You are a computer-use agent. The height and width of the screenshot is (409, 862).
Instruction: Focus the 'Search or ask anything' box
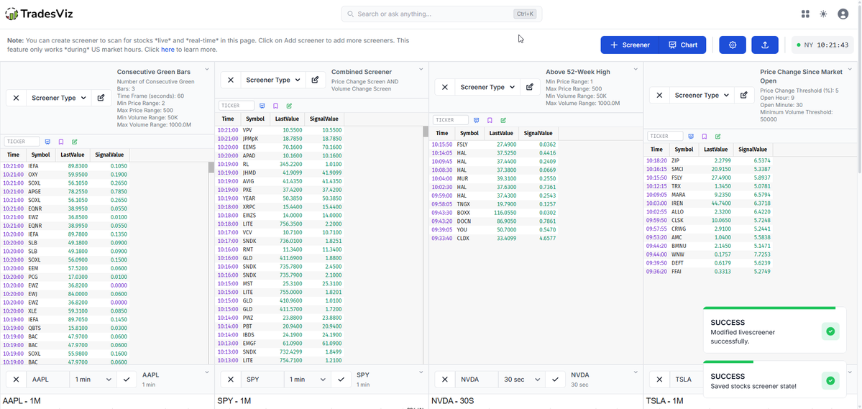pos(441,14)
